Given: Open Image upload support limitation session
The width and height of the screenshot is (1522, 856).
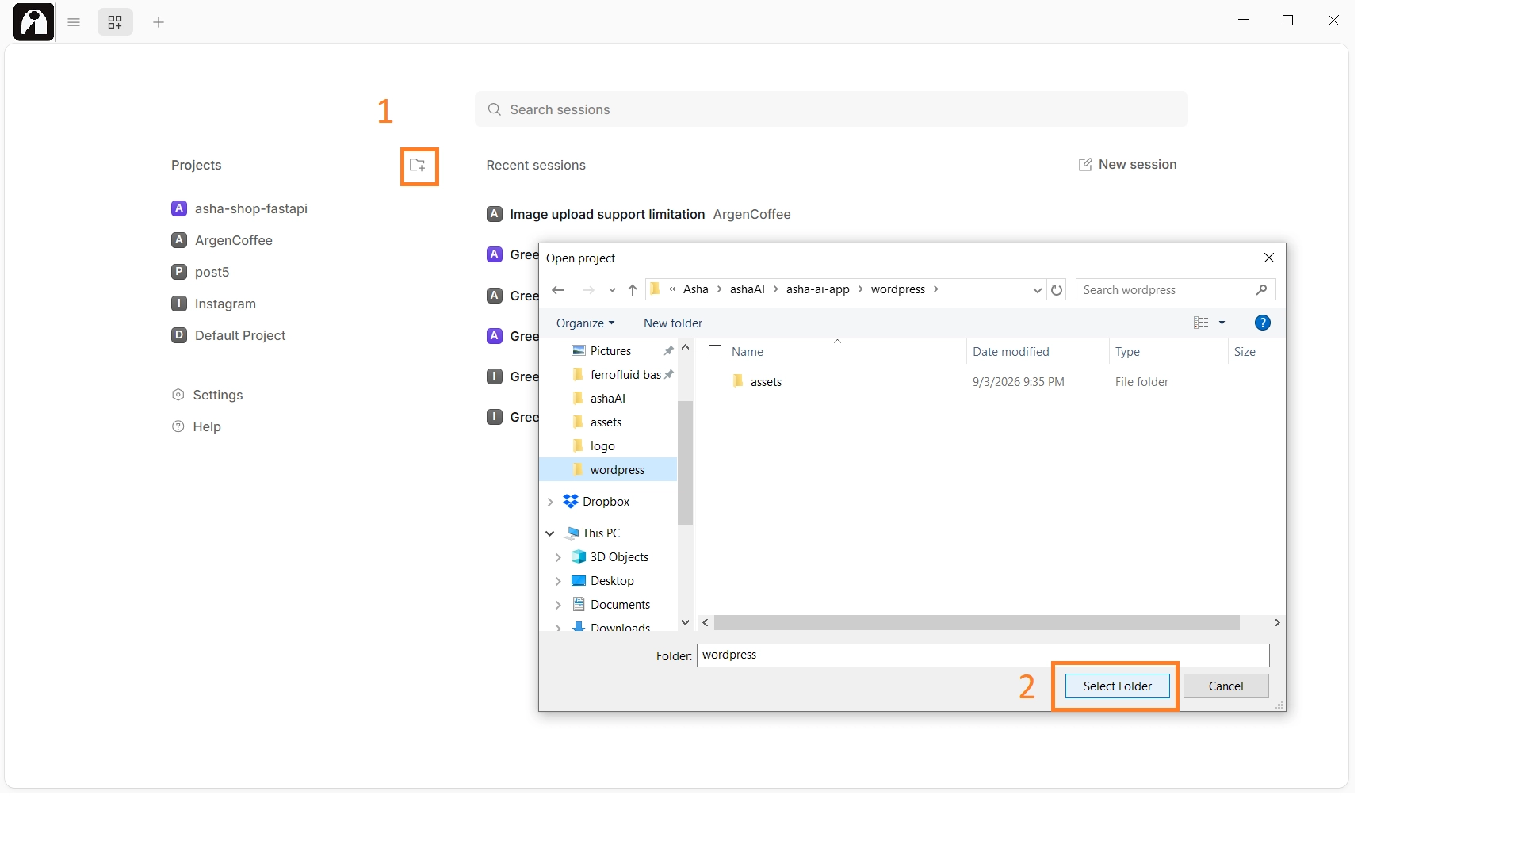Looking at the screenshot, I should pos(607,214).
